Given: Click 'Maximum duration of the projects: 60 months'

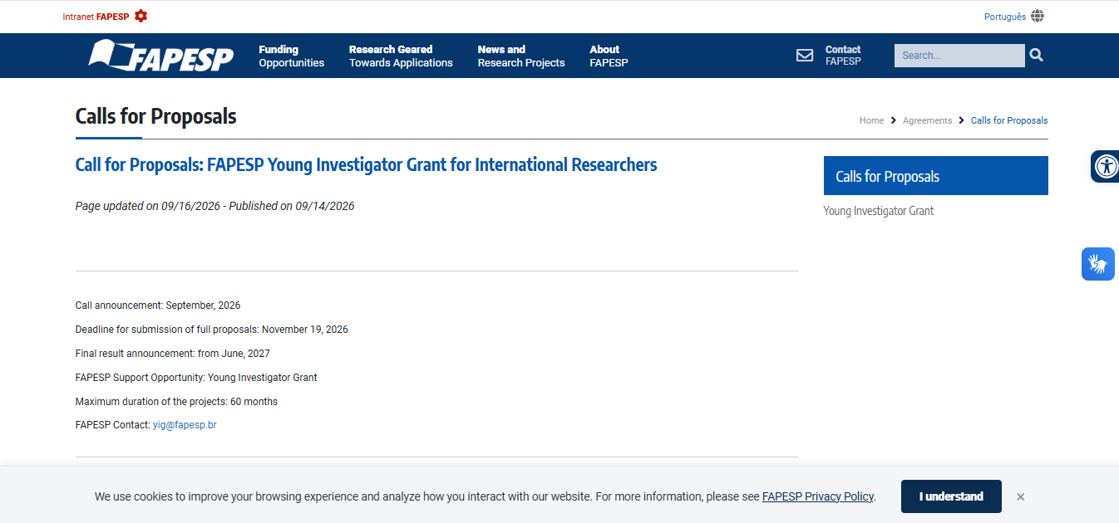Looking at the screenshot, I should [176, 402].
